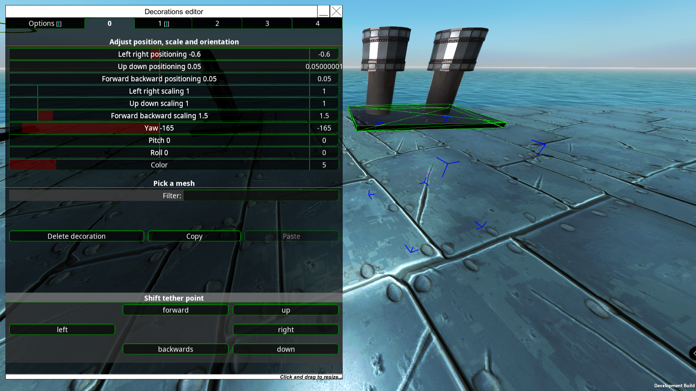Click the resize handle labeled Click and drag to resize
Image resolution: width=696 pixels, height=391 pixels.
[311, 377]
